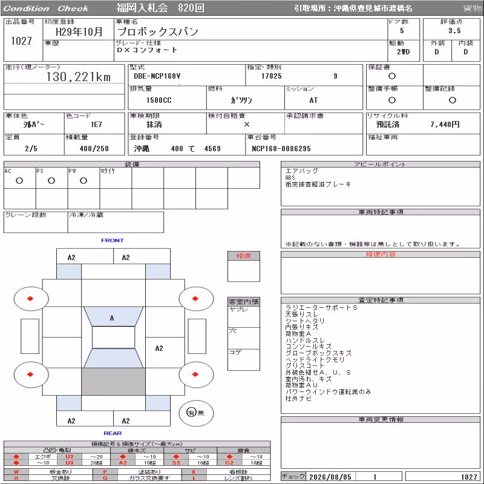Click the 修復内容 section header
Screen dimensions: 484x484
click(x=381, y=254)
